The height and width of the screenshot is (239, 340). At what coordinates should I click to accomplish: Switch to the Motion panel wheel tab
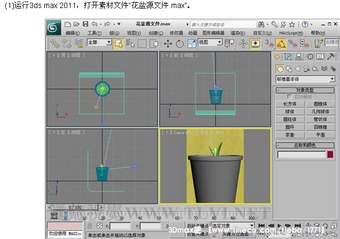click(x=310, y=57)
